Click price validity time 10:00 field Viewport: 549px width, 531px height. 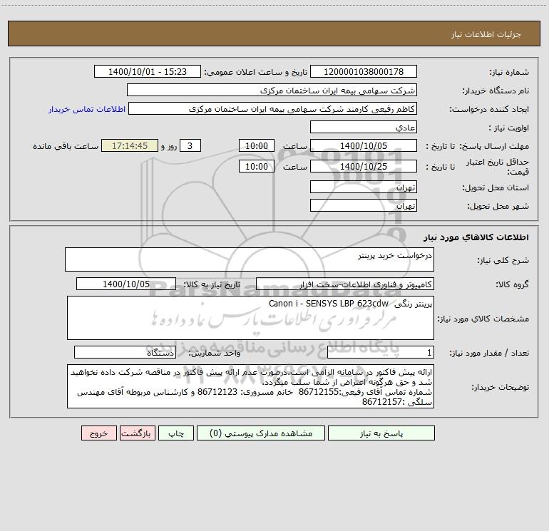coord(256,166)
